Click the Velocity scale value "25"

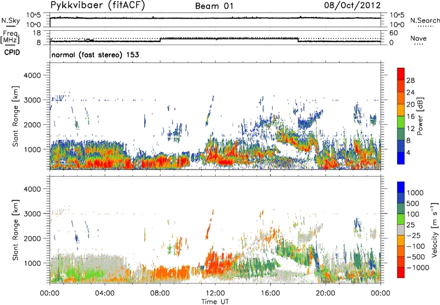tap(410, 225)
